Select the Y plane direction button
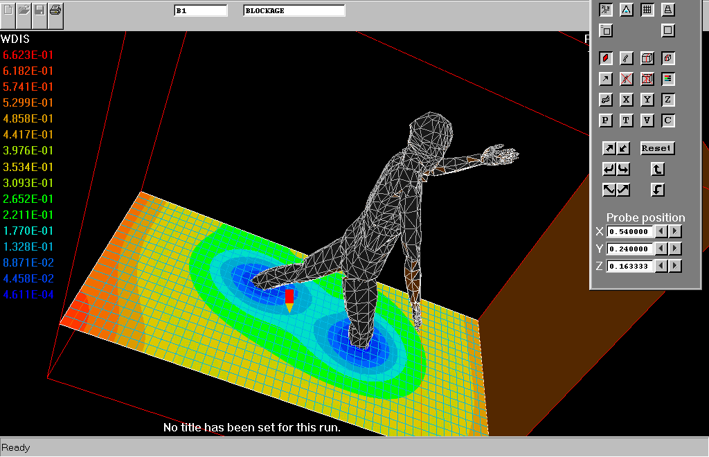 [647, 100]
